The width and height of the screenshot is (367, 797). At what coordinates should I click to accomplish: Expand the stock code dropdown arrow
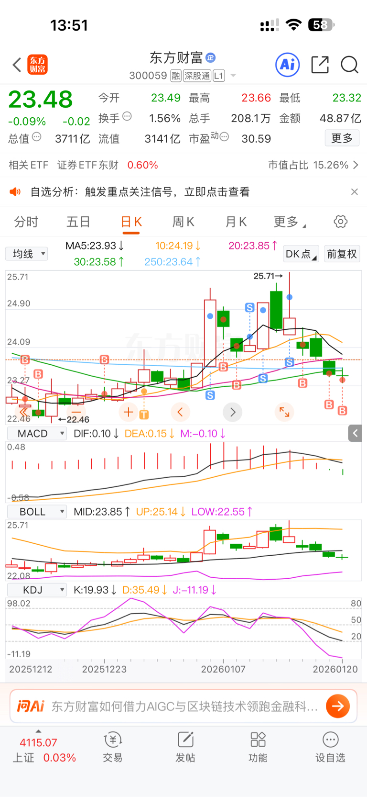[233, 76]
